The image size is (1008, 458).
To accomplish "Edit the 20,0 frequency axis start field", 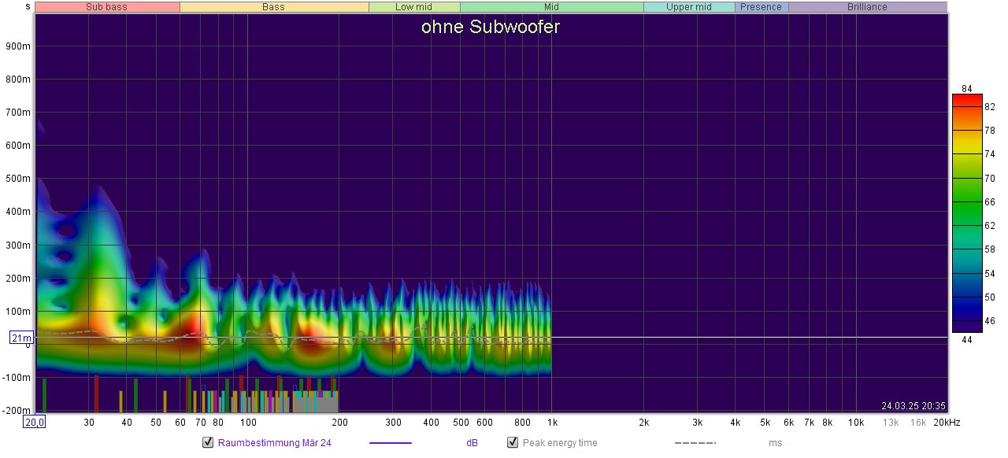I will click(35, 423).
